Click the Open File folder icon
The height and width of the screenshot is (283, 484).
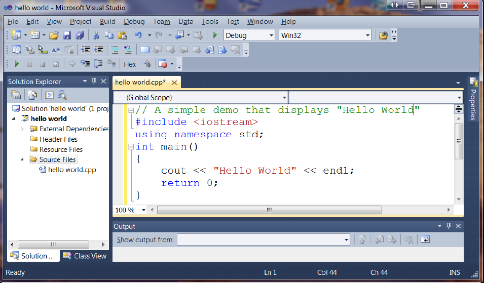pyautogui.click(x=54, y=35)
